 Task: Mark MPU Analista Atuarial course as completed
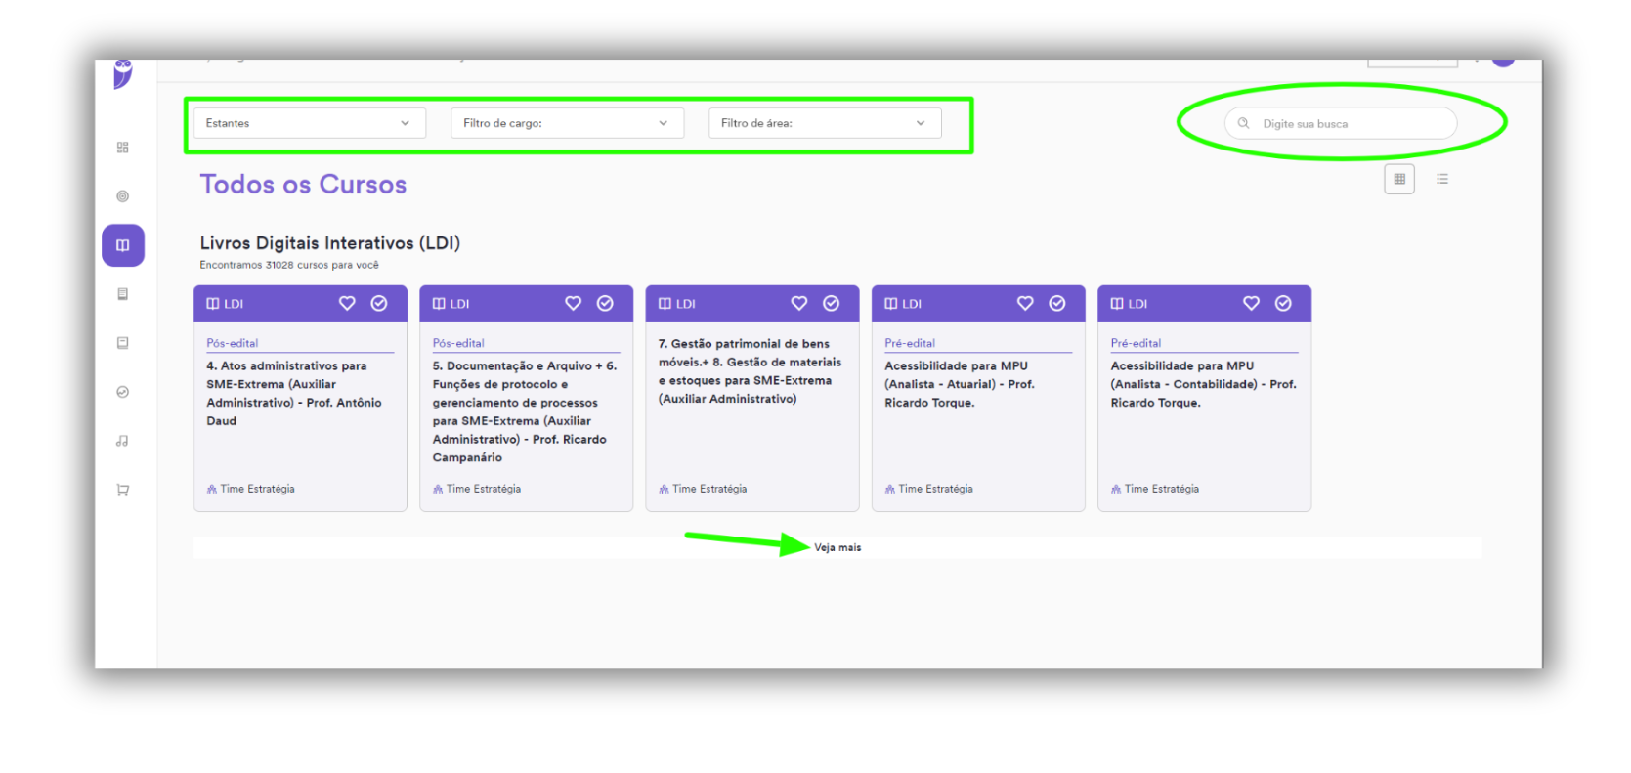tap(1057, 304)
